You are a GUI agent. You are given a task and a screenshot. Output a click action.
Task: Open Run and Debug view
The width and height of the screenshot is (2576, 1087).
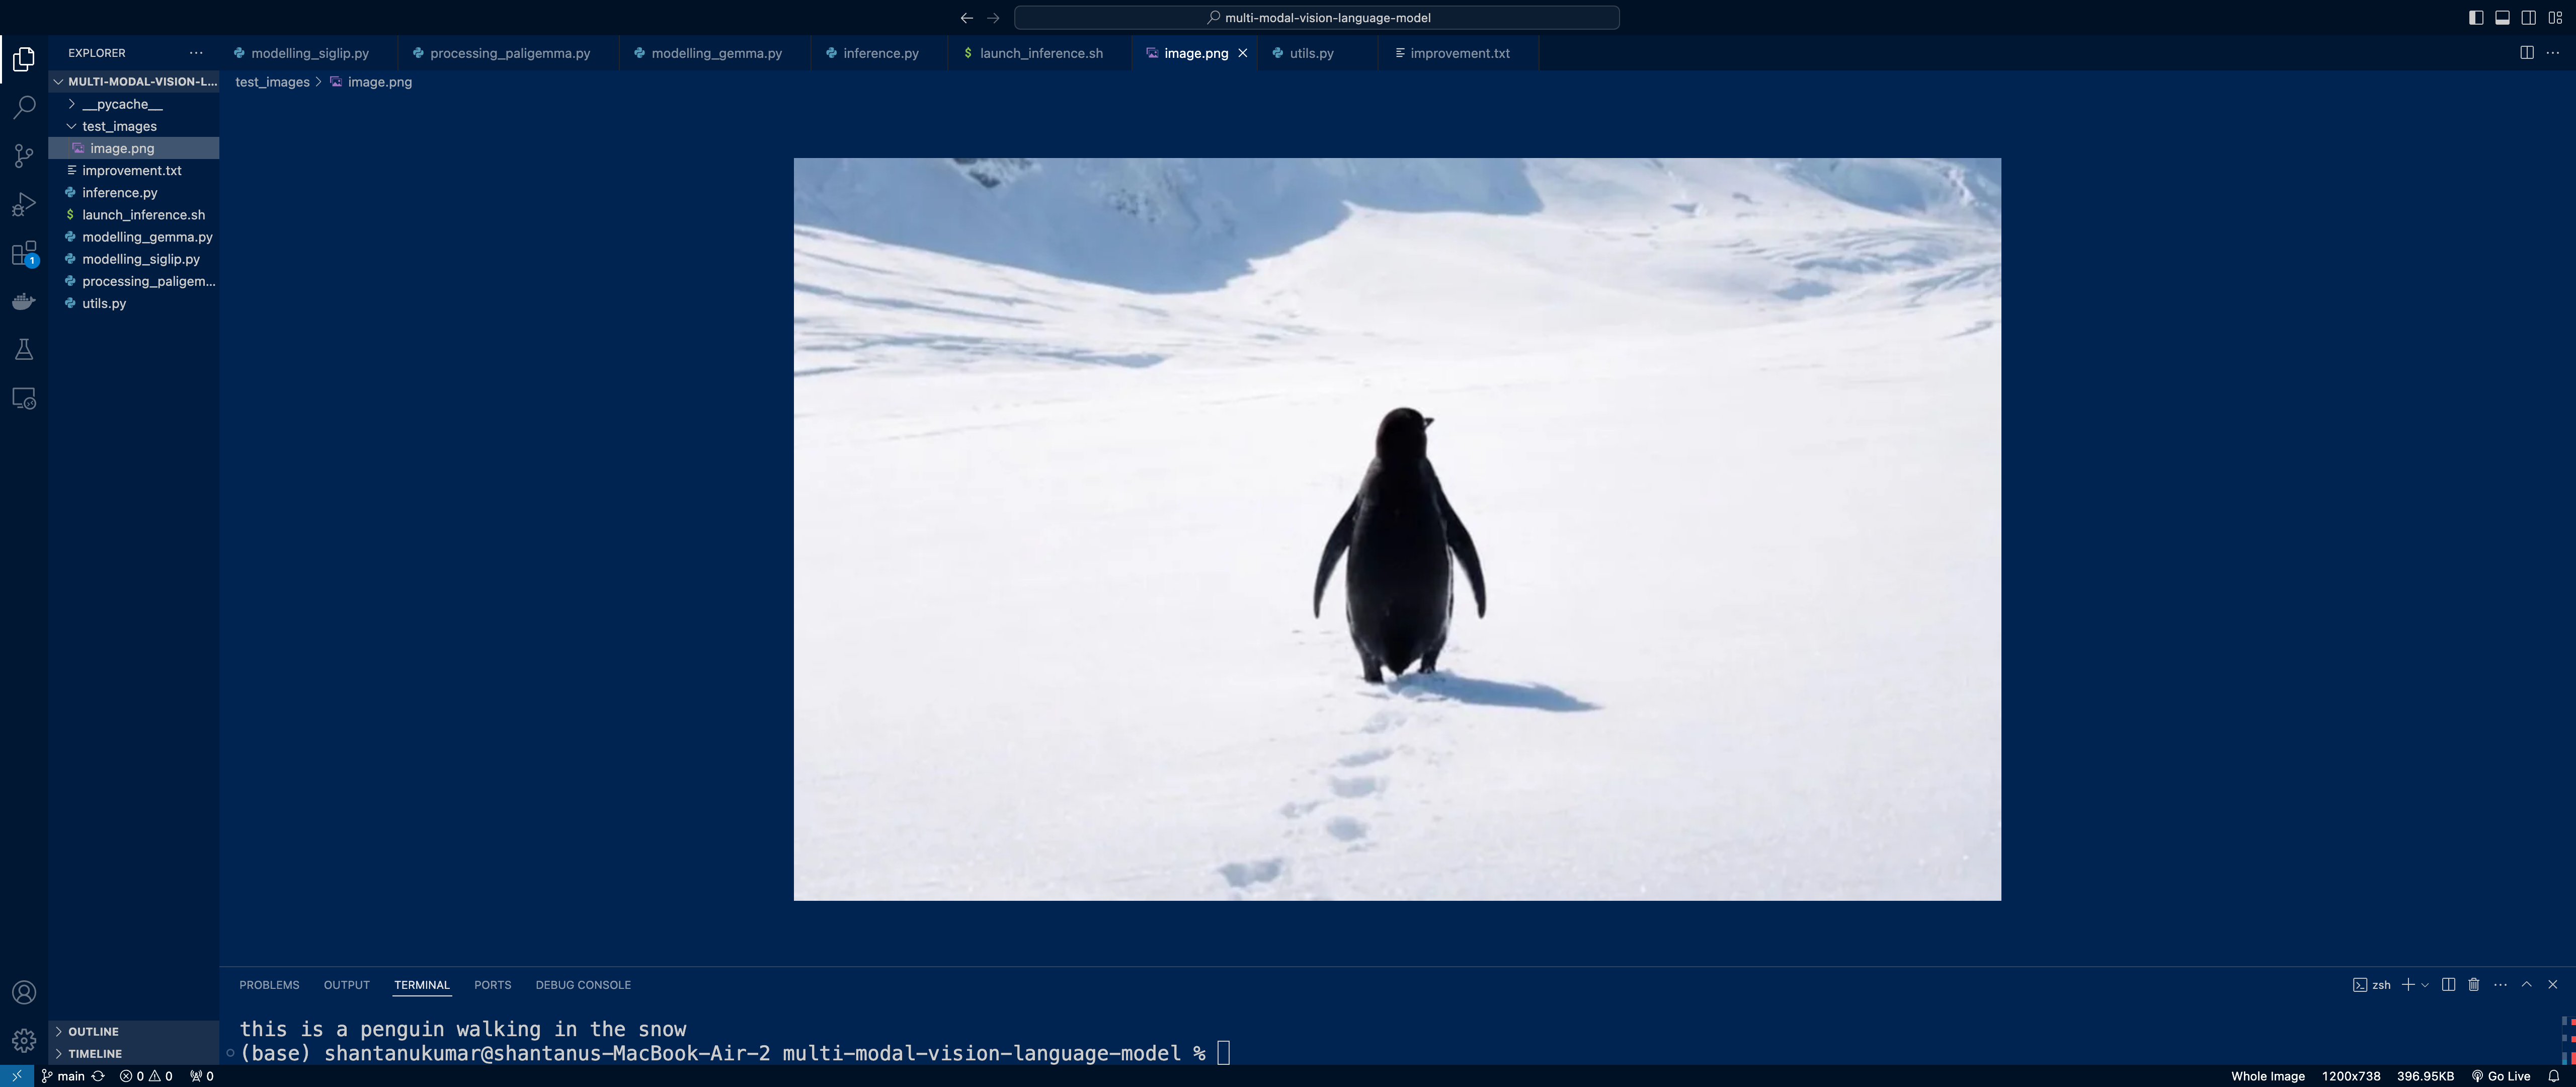[x=24, y=205]
